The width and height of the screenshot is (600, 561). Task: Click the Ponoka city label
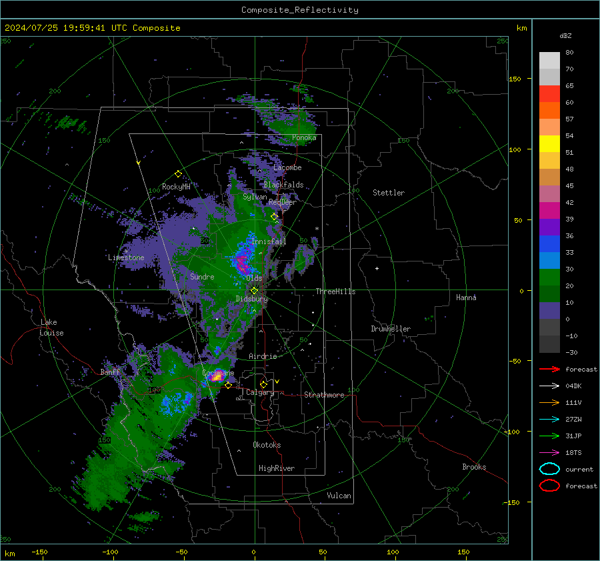tap(304, 137)
